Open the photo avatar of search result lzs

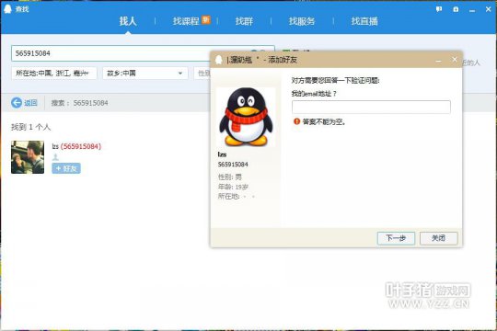point(28,157)
